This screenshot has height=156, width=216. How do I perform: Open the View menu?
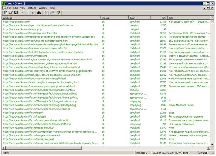tap(23, 8)
